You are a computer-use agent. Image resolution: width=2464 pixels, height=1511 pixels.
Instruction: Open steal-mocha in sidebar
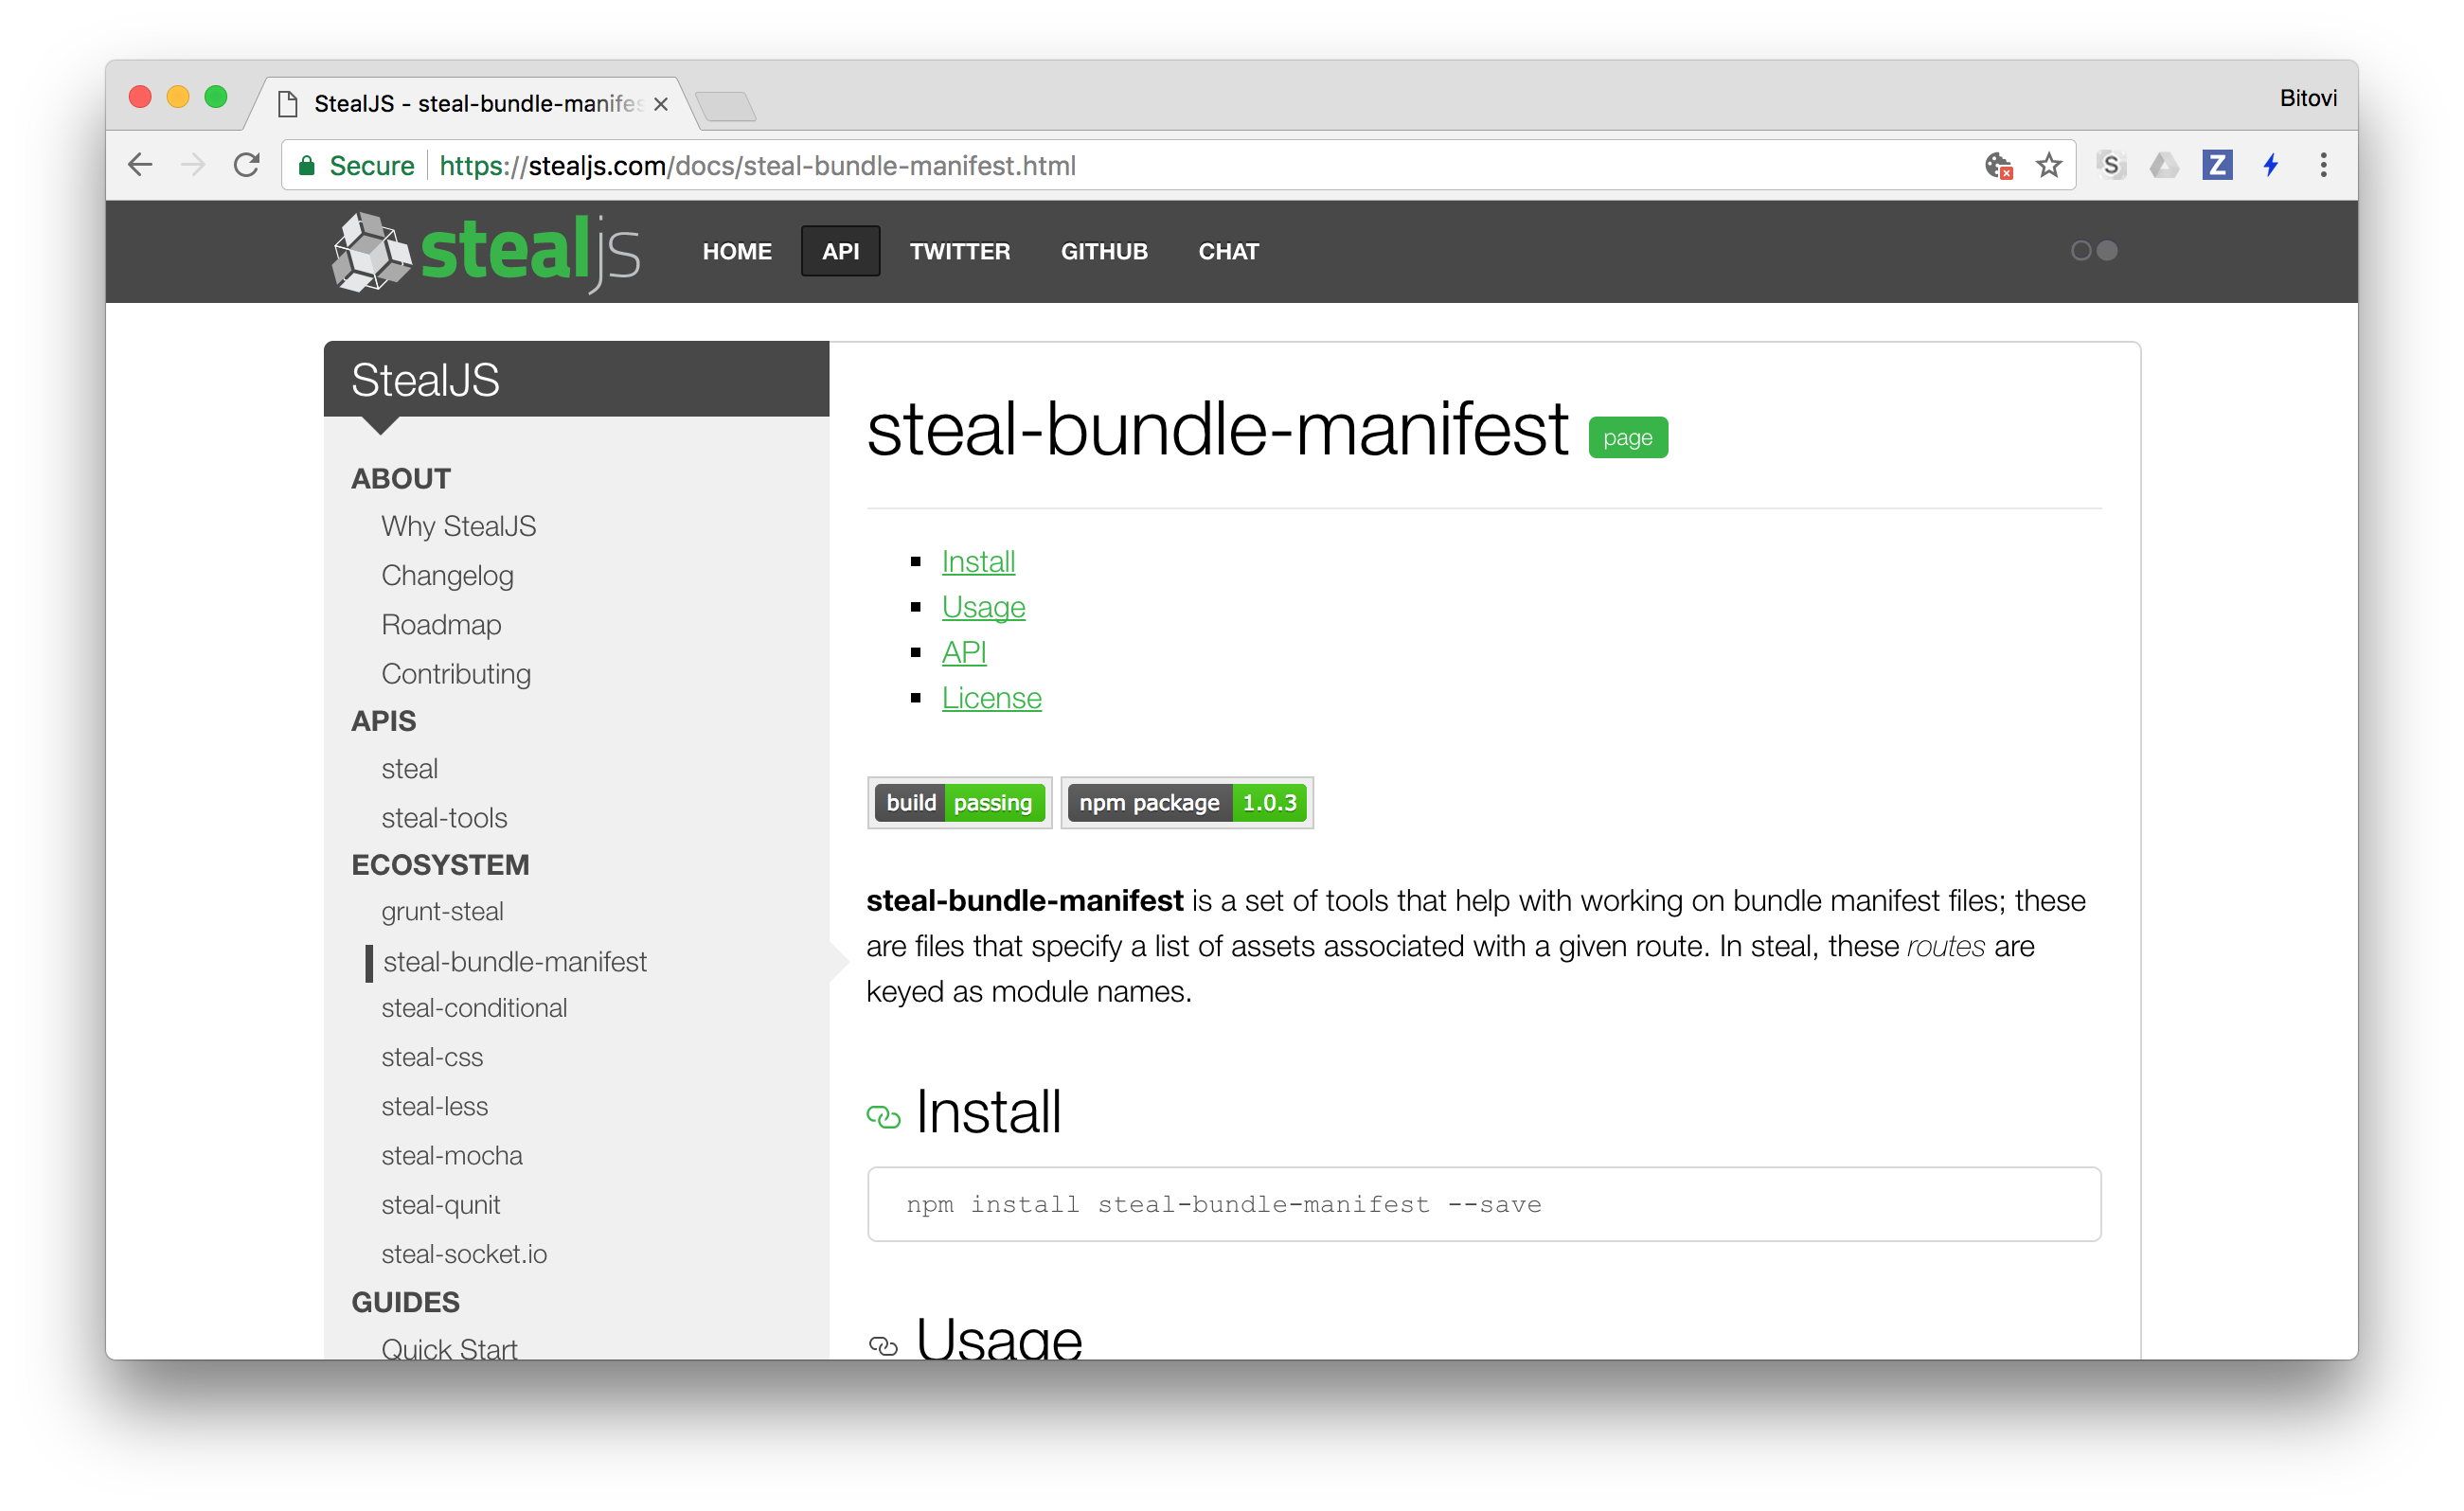452,1155
